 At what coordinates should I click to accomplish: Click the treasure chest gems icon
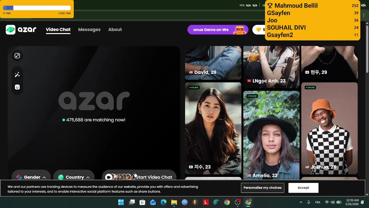click(x=239, y=29)
